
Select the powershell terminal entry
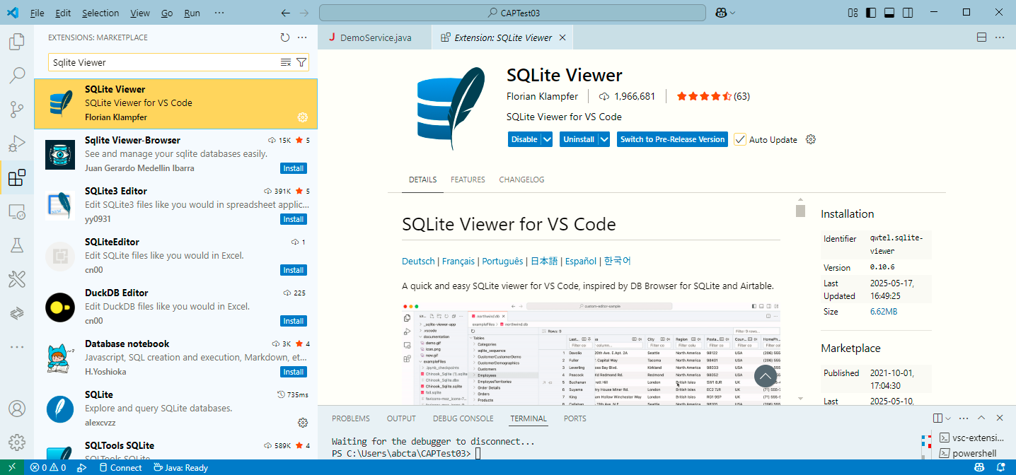coord(974,453)
